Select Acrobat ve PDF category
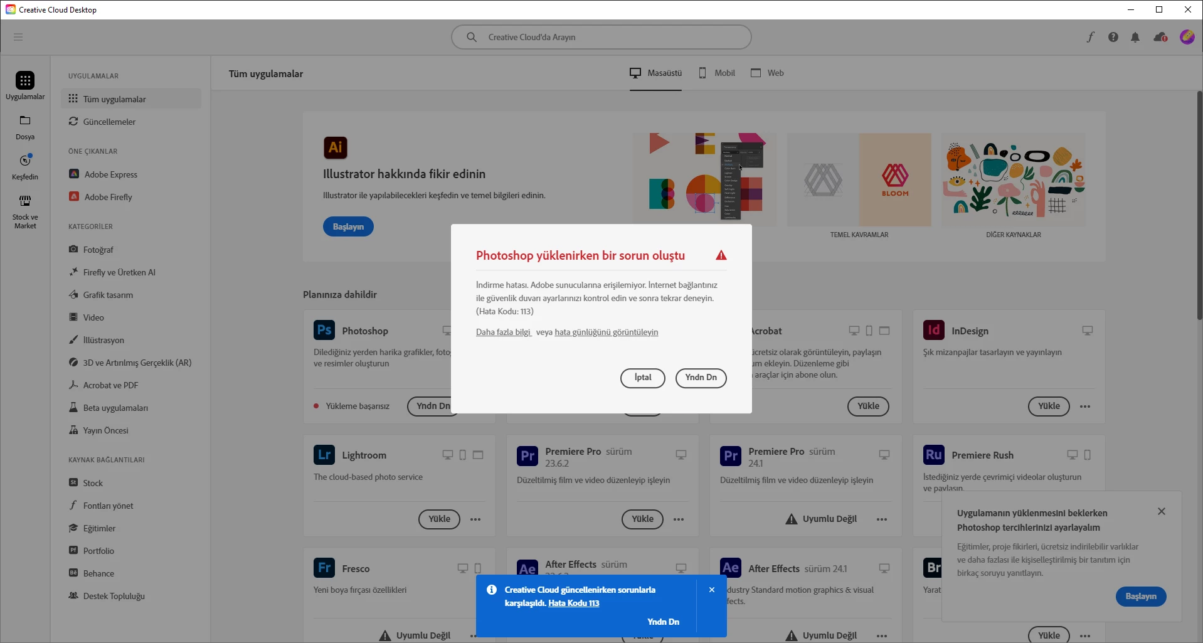Viewport: 1203px width, 643px height. tap(131, 385)
